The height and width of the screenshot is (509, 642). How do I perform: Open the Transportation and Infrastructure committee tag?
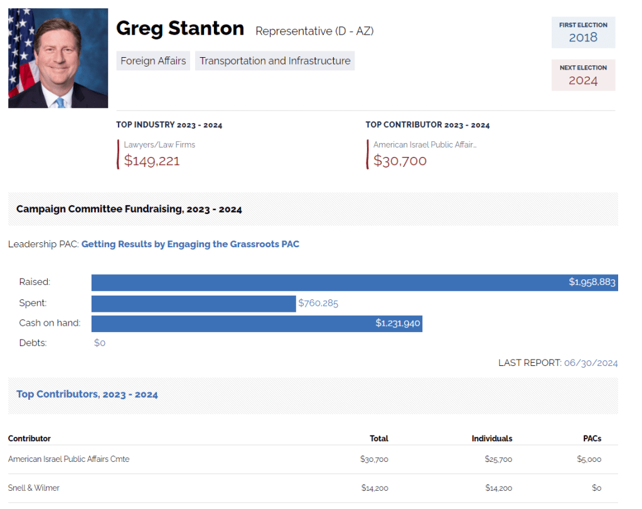point(275,61)
